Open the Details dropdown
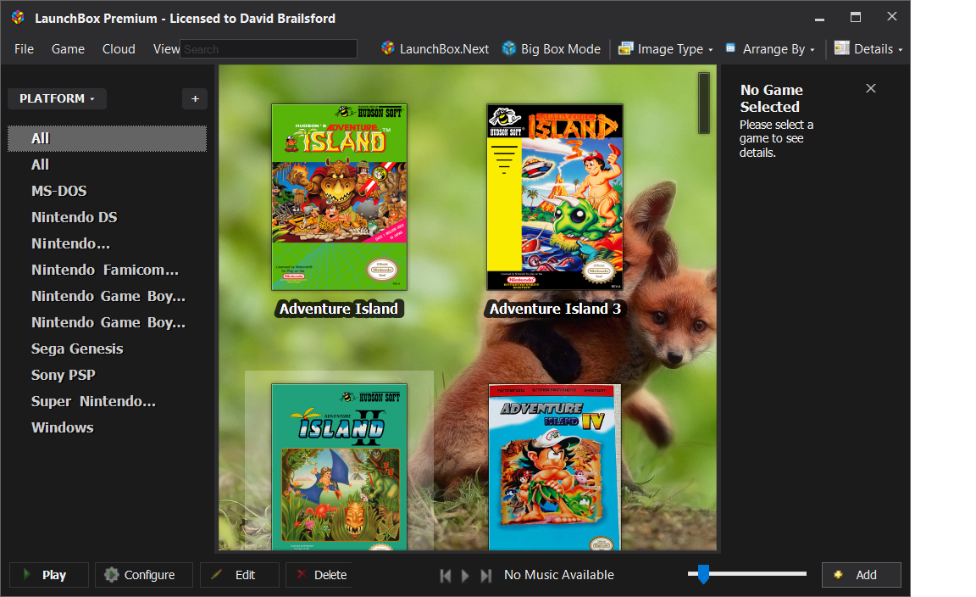This screenshot has width=976, height=597. click(x=868, y=48)
